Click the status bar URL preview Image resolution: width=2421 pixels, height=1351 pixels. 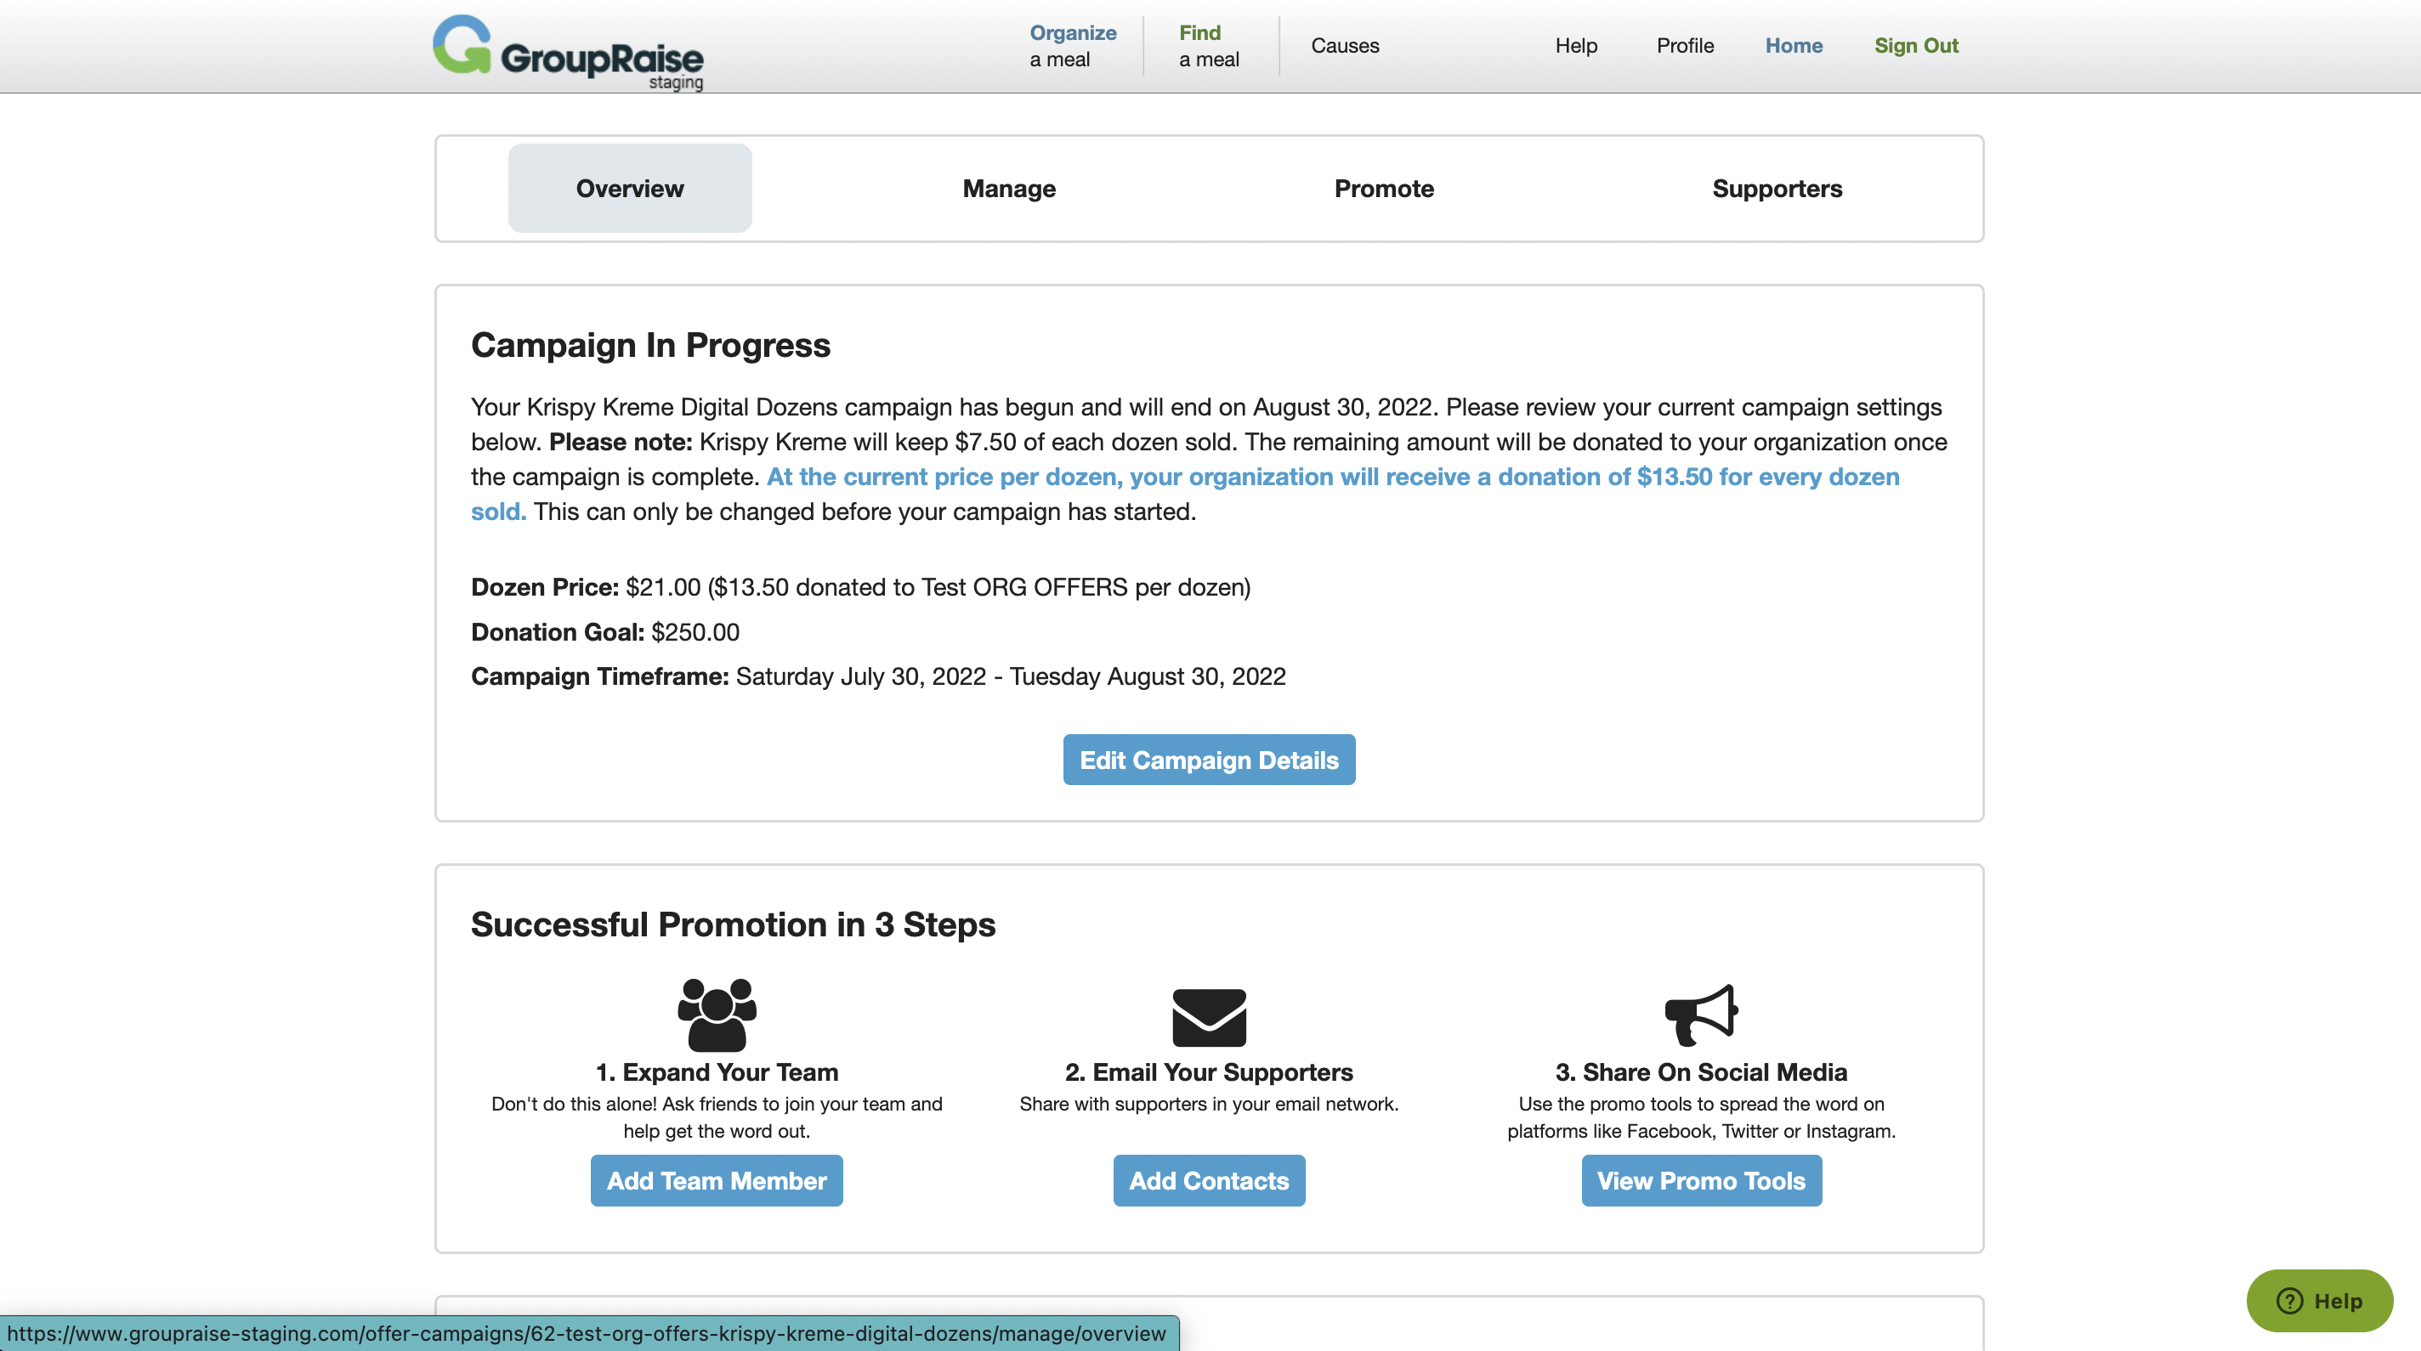588,1333
